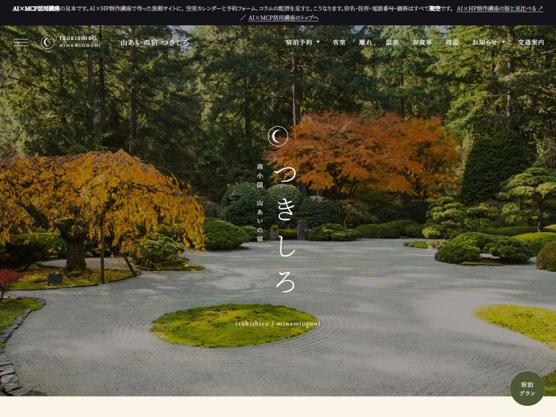Screen dimensions: 556x417
Task: Go to the 周辺 menu item
Action: 452,42
